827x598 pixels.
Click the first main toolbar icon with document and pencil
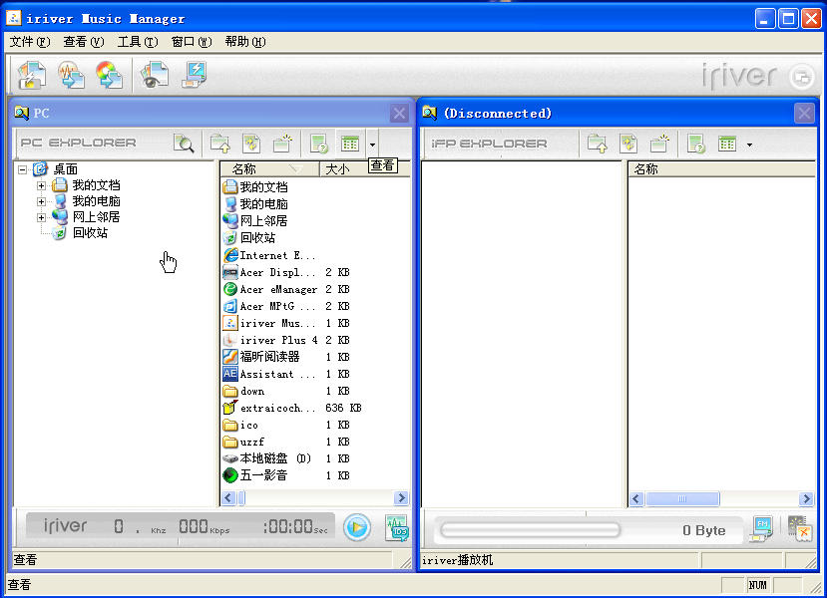32,75
